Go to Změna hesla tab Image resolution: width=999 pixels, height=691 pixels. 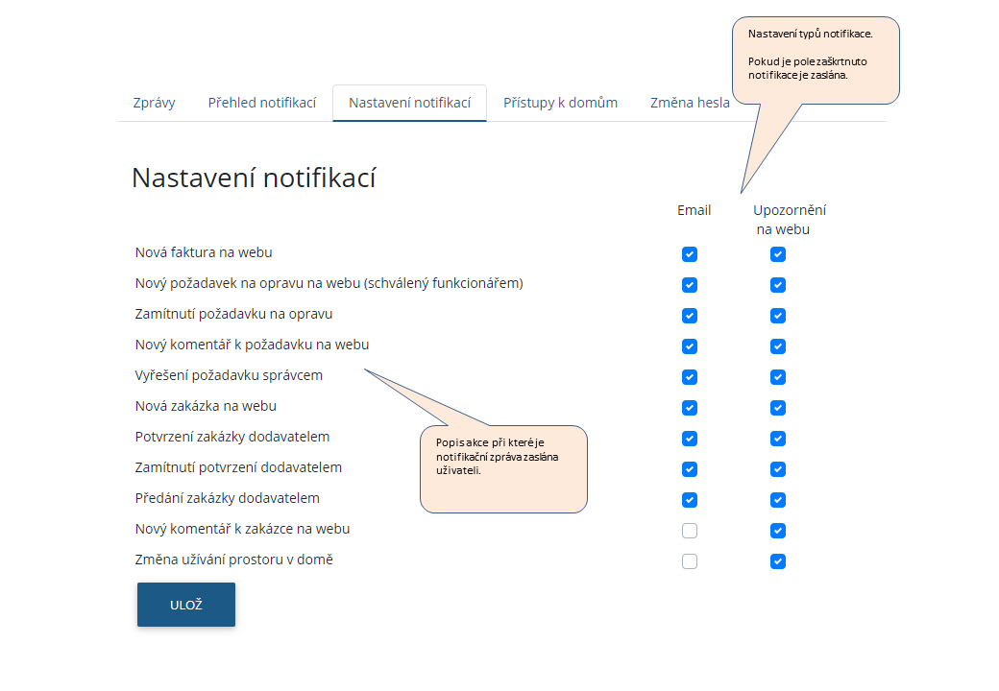[690, 103]
